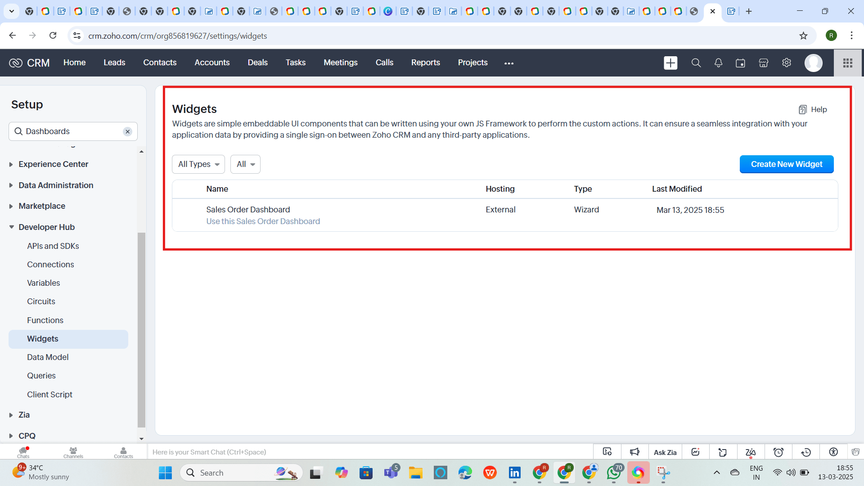Go to the Reports module
The width and height of the screenshot is (864, 486).
425,63
